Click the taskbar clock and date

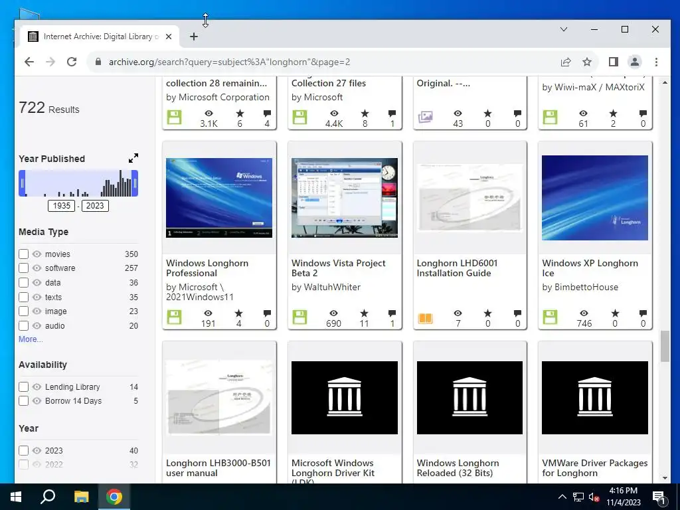tap(623, 497)
